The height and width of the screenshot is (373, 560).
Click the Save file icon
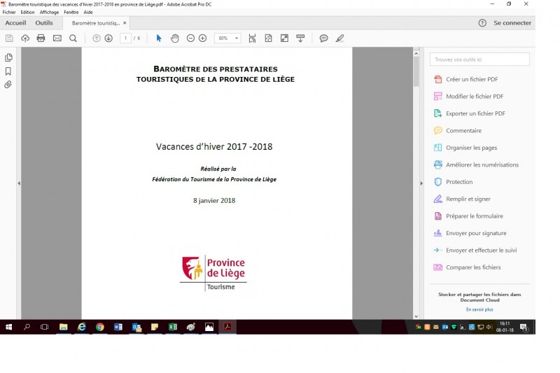tap(9, 38)
